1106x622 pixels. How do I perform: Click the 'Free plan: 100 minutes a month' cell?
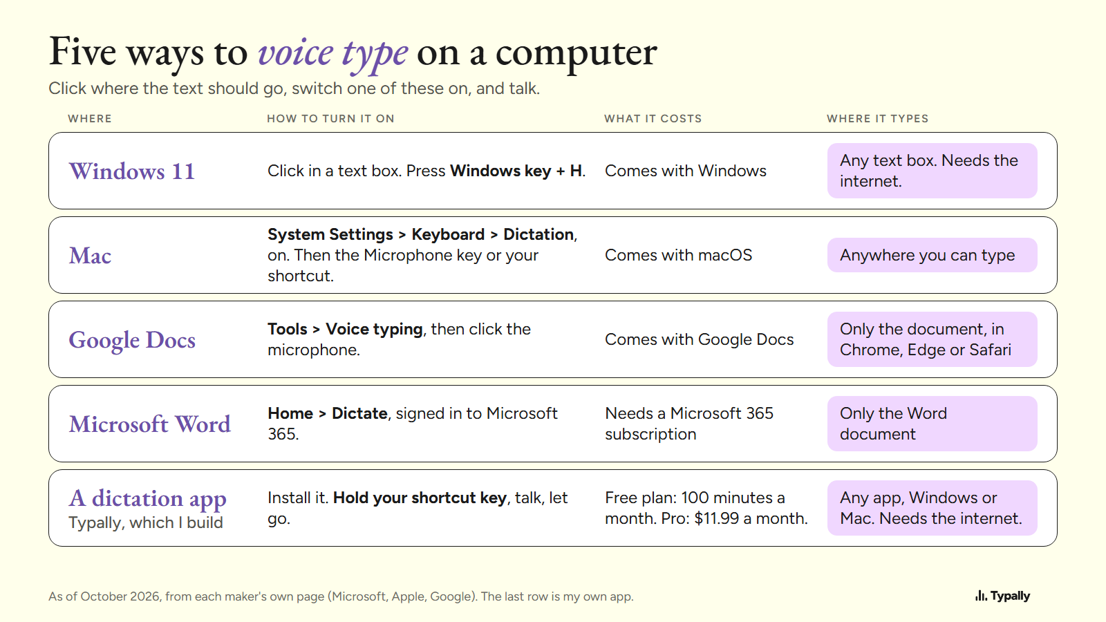(706, 508)
